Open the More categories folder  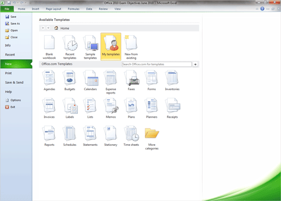point(152,138)
